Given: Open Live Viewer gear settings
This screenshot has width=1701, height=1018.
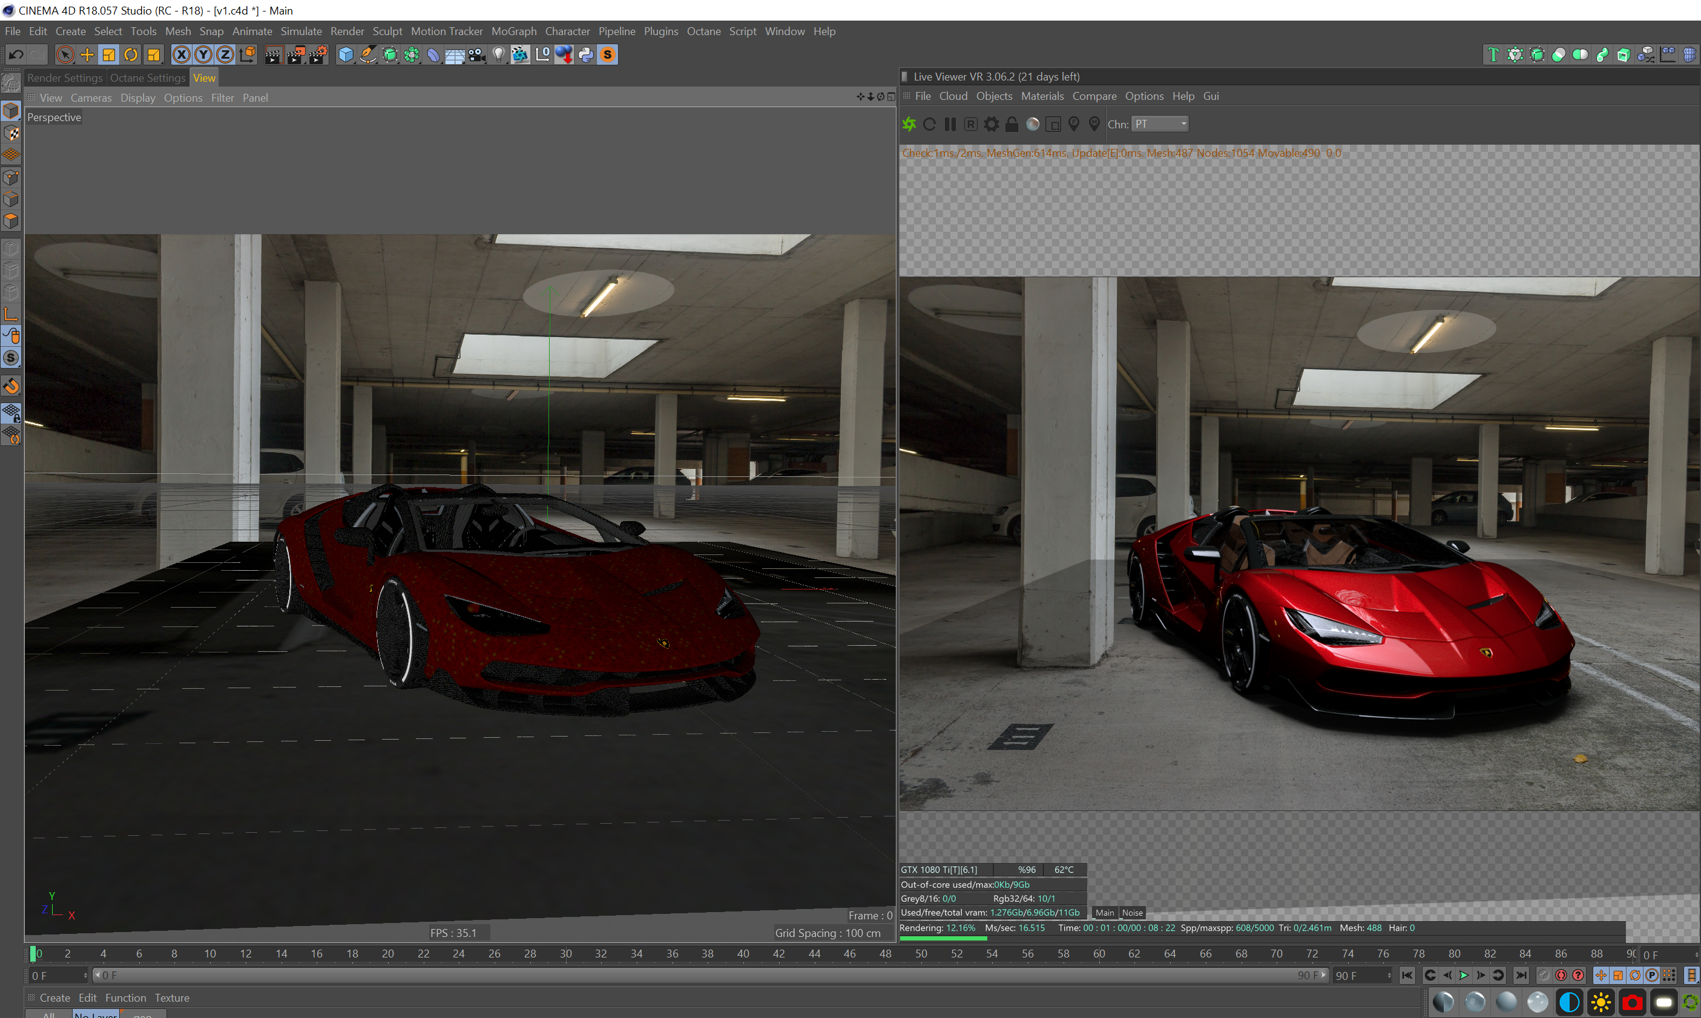Looking at the screenshot, I should 991,124.
